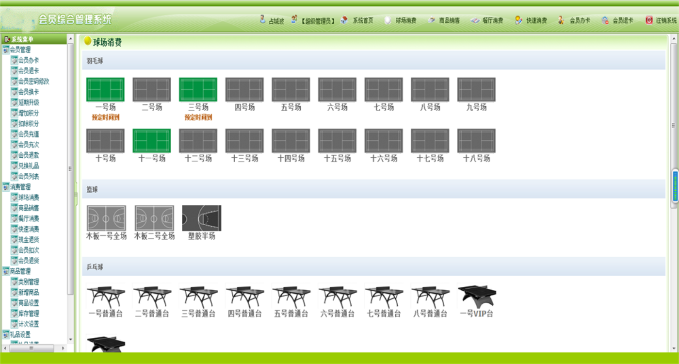The height and width of the screenshot is (364, 679).
Task: Select the green 十一号场 badminton court
Action: (x=152, y=141)
